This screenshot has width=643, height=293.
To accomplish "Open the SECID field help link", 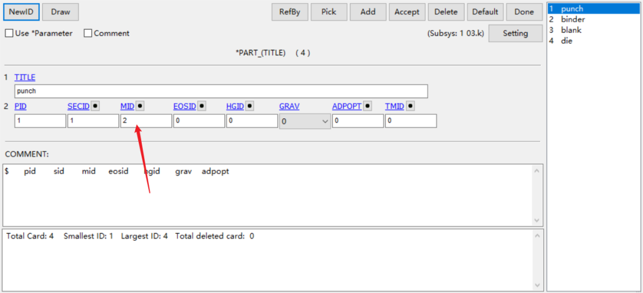I will pos(79,106).
